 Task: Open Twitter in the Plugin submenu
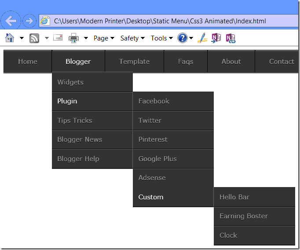pyautogui.click(x=173, y=121)
